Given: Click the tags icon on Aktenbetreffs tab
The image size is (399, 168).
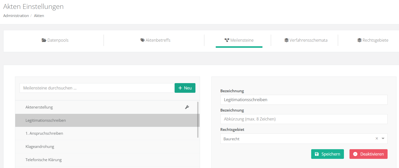Looking at the screenshot, I should tap(142, 40).
